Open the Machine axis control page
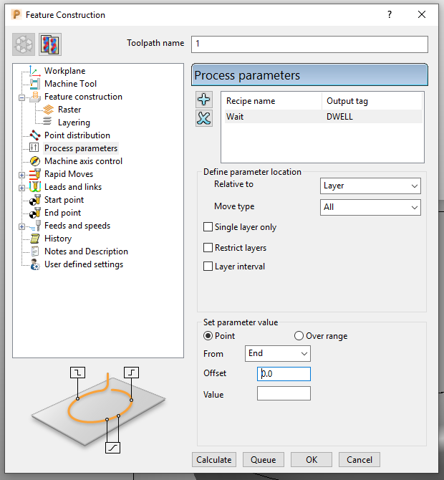This screenshot has height=480, width=444. [x=83, y=161]
